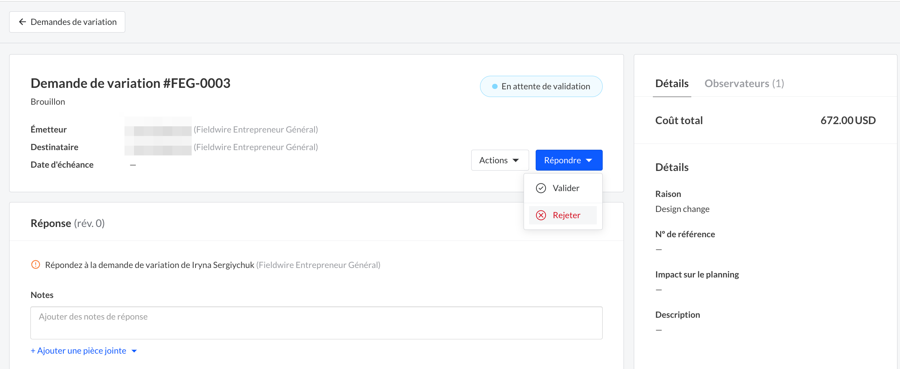Screen dimensions: 900x369
Task: Click the Design change reason text
Action: tap(682, 209)
